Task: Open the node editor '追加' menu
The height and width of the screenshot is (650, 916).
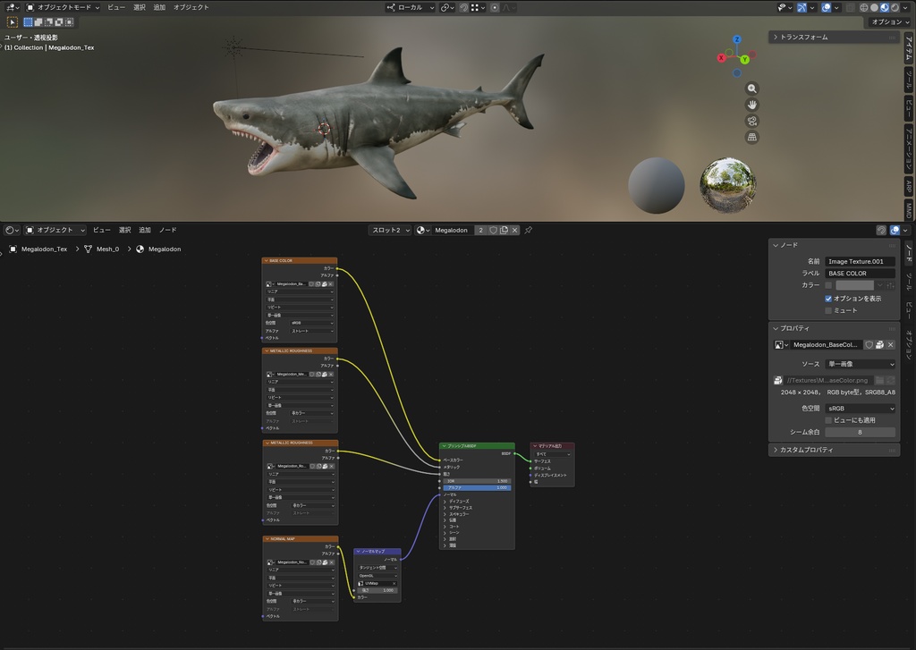Action: [145, 230]
